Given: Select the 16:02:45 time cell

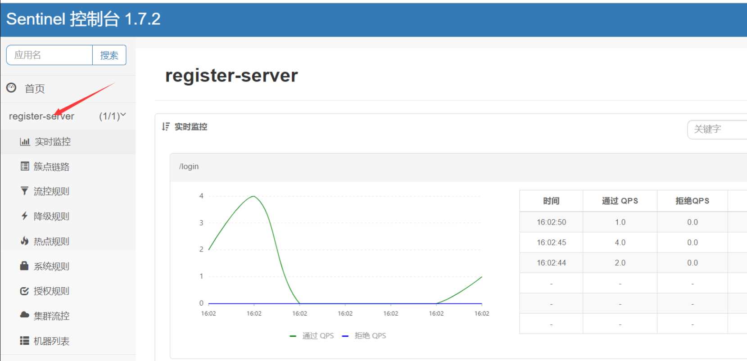Looking at the screenshot, I should pyautogui.click(x=551, y=243).
